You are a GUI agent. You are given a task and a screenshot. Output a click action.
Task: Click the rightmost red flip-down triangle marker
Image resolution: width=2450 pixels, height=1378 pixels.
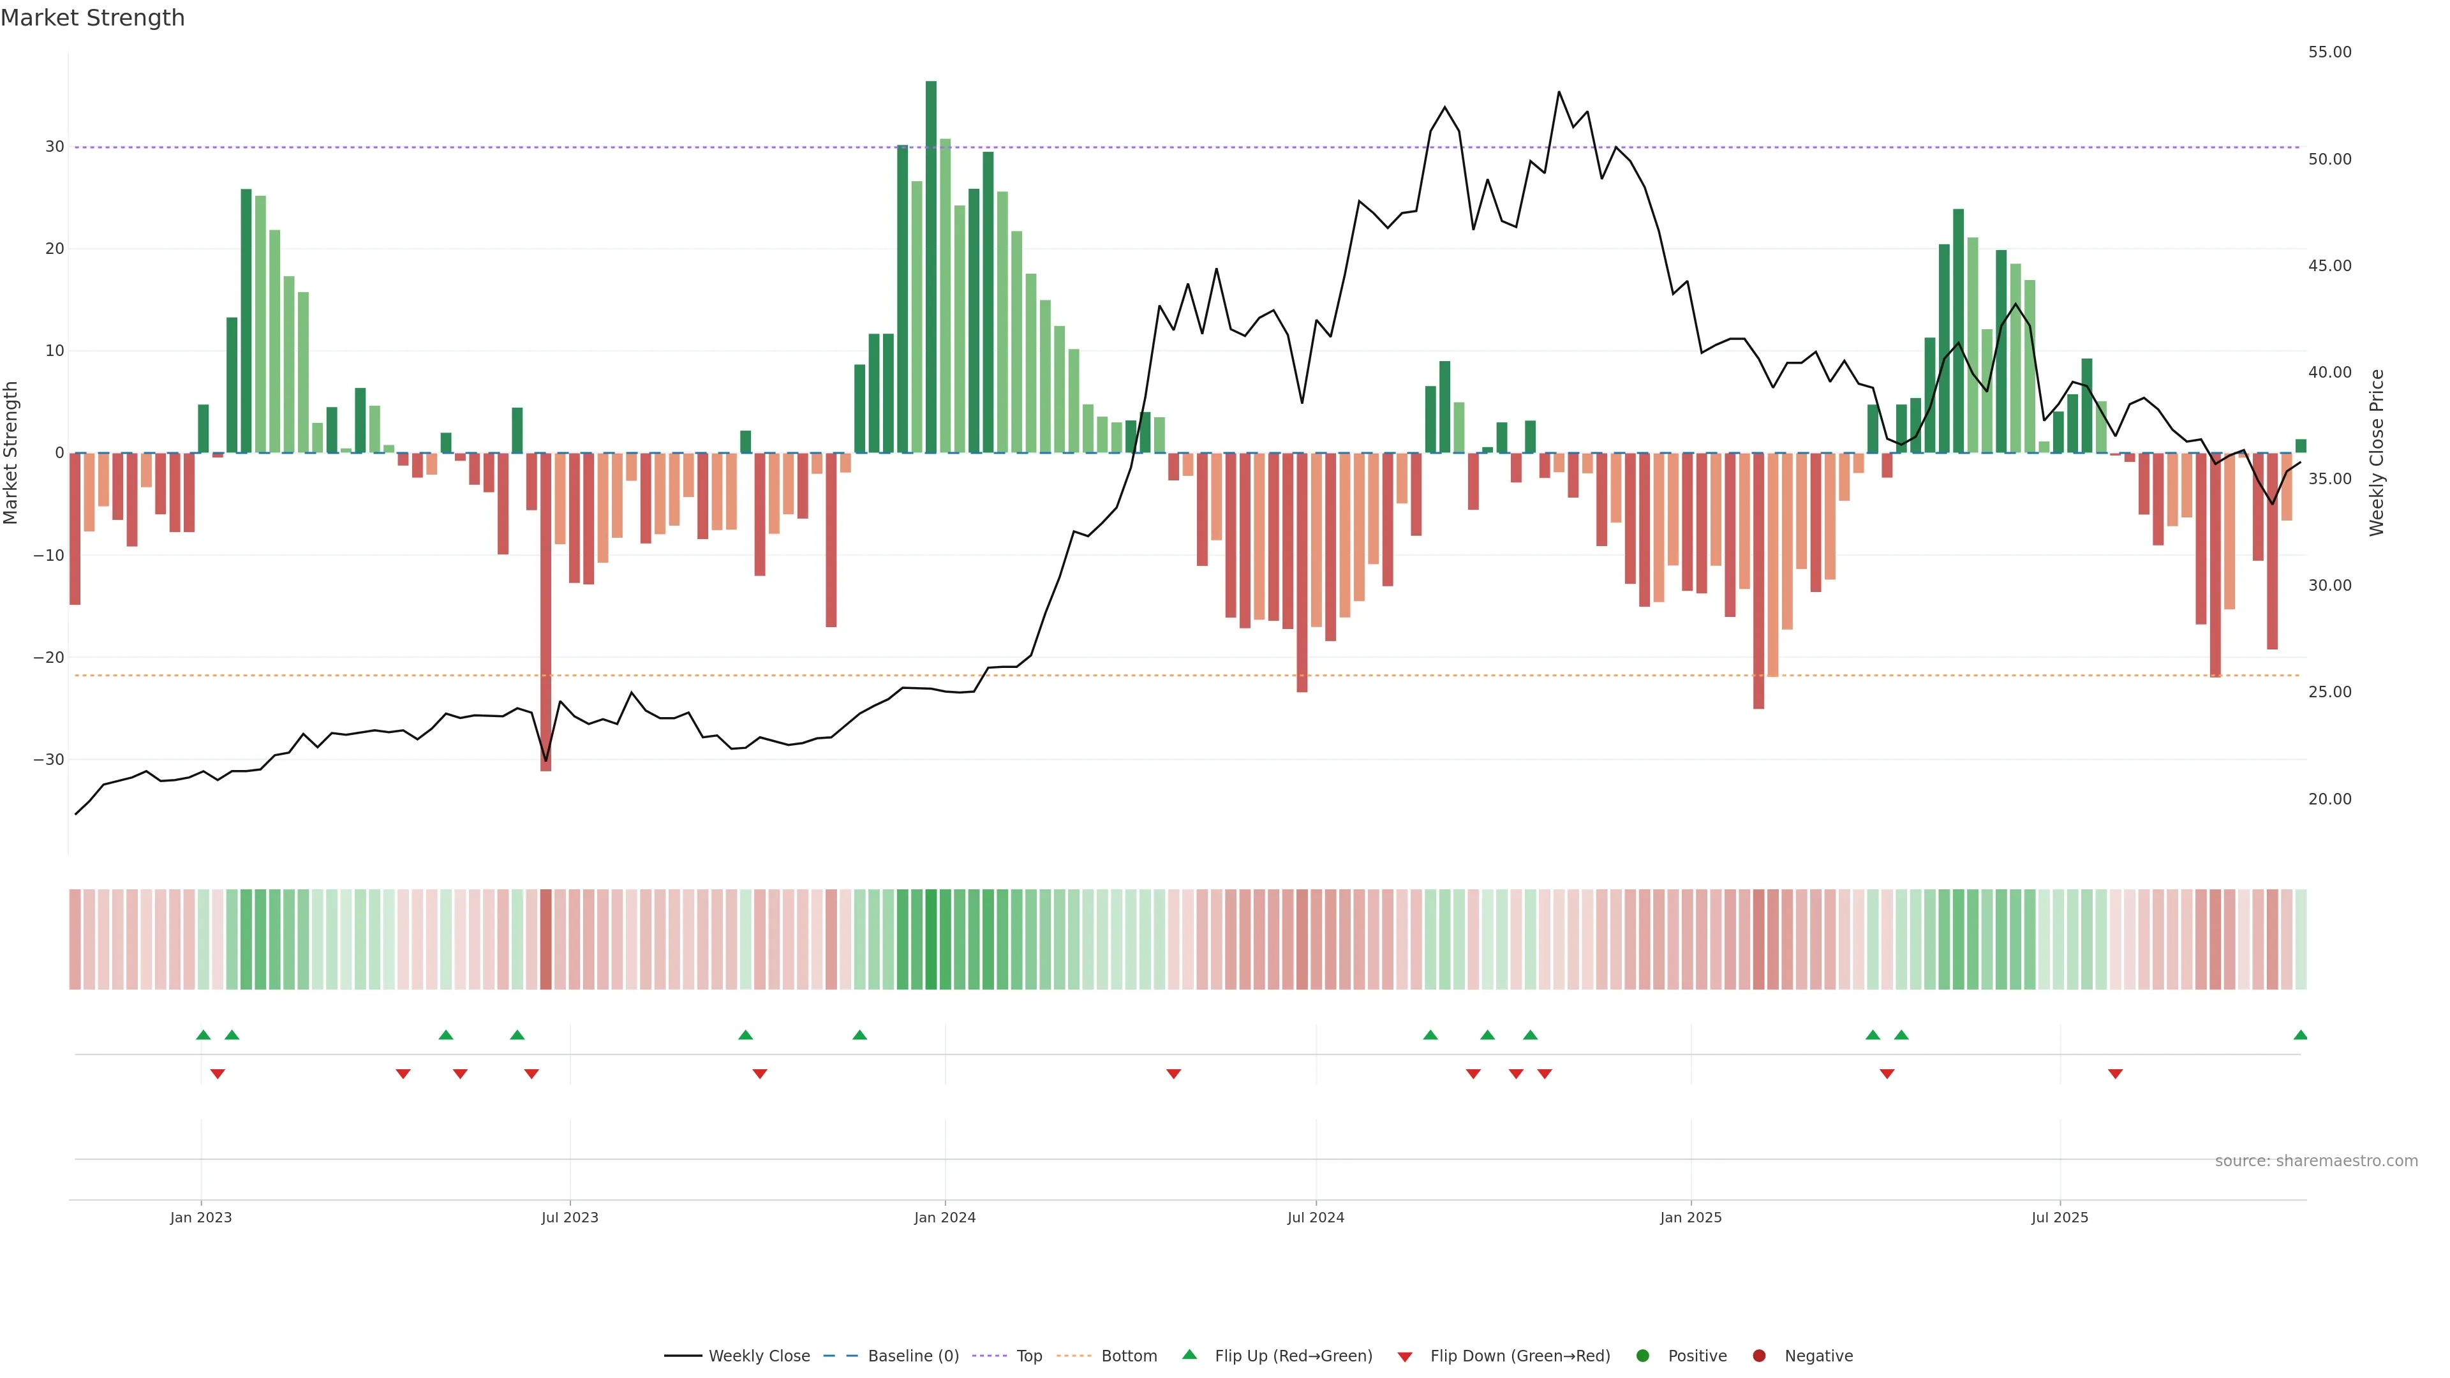[x=2115, y=1074]
